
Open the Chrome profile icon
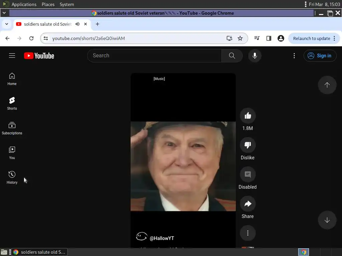281,38
